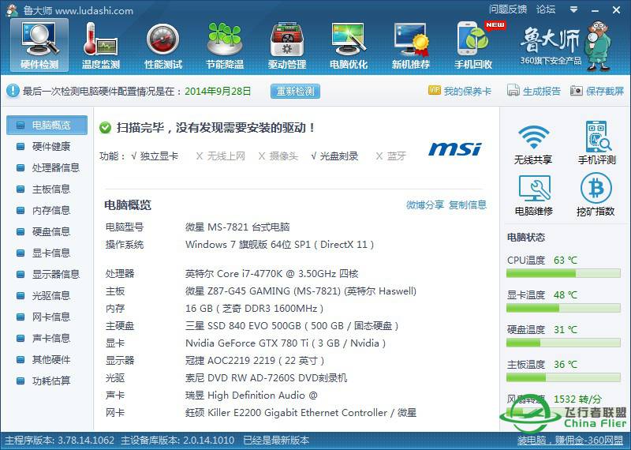Select 电脑概览 in the sidebar
Image resolution: width=631 pixels, height=450 pixels.
[x=47, y=125]
